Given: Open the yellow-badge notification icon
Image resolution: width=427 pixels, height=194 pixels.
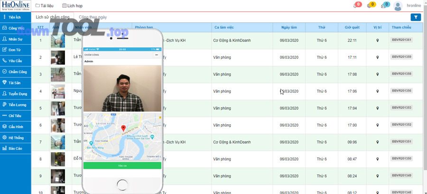Looking at the screenshot, I should pyautogui.click(x=370, y=6).
